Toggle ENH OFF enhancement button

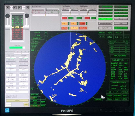[x=34, y=95]
